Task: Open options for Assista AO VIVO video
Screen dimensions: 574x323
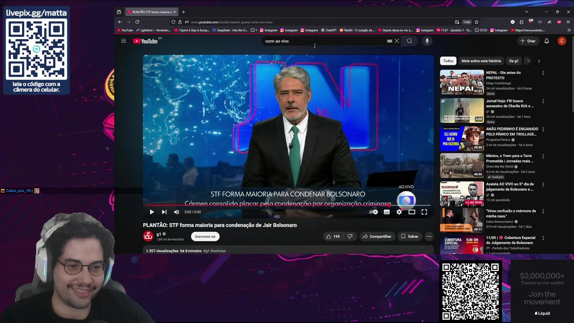Action: click(543, 184)
